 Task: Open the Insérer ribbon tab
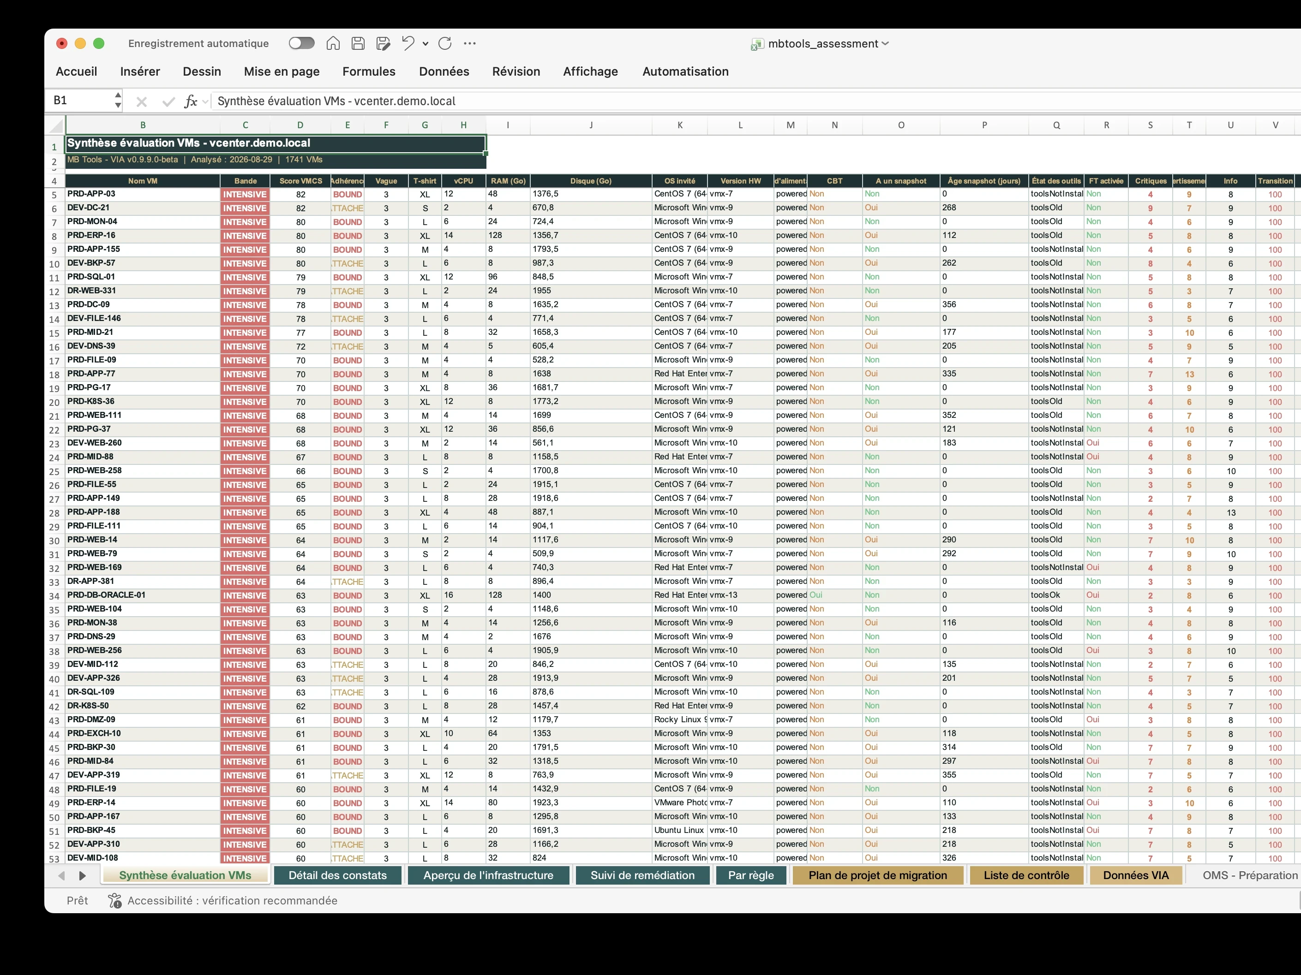click(x=140, y=71)
